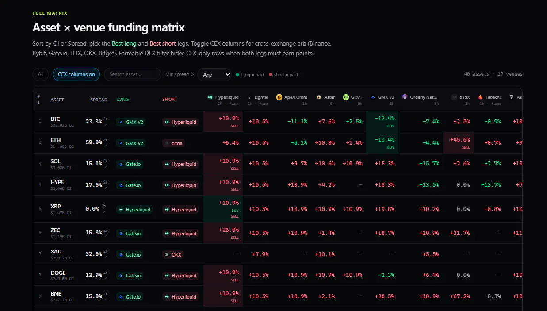Click Hyperliquid +26.0% SELL cell for ZEC
Image resolution: width=547 pixels, height=311 pixels.
[x=223, y=233]
